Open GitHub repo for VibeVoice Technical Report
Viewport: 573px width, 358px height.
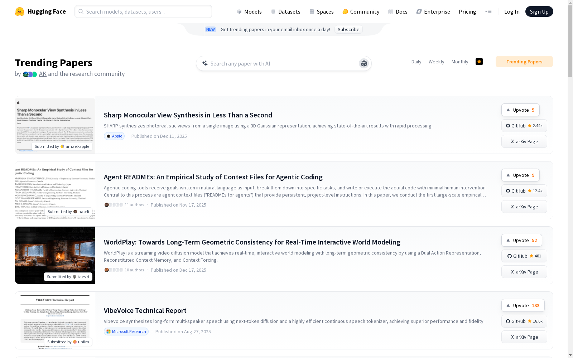524,321
